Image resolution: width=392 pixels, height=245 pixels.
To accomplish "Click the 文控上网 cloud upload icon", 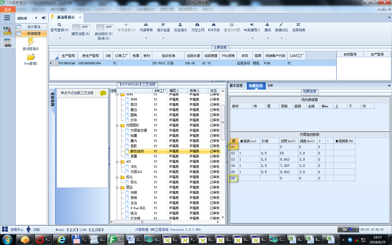I will click(x=197, y=25).
